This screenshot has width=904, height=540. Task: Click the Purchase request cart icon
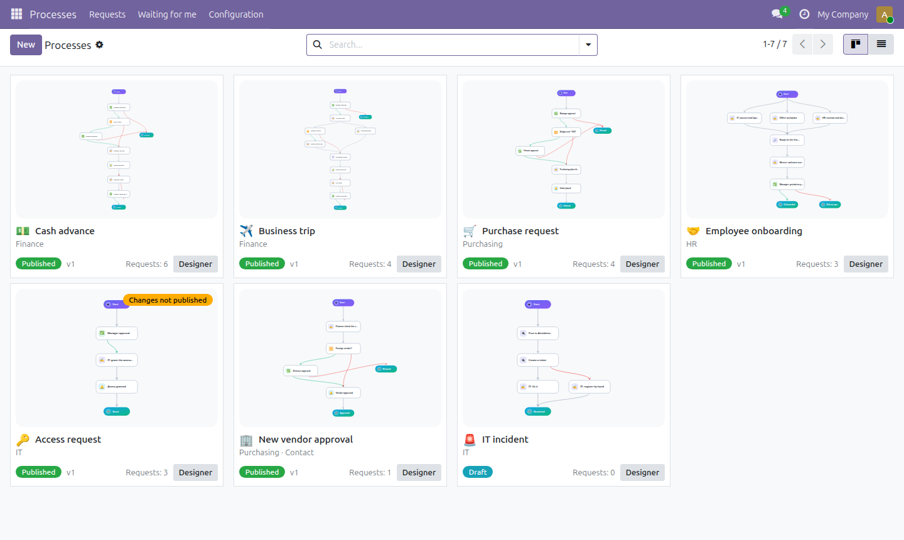(470, 231)
